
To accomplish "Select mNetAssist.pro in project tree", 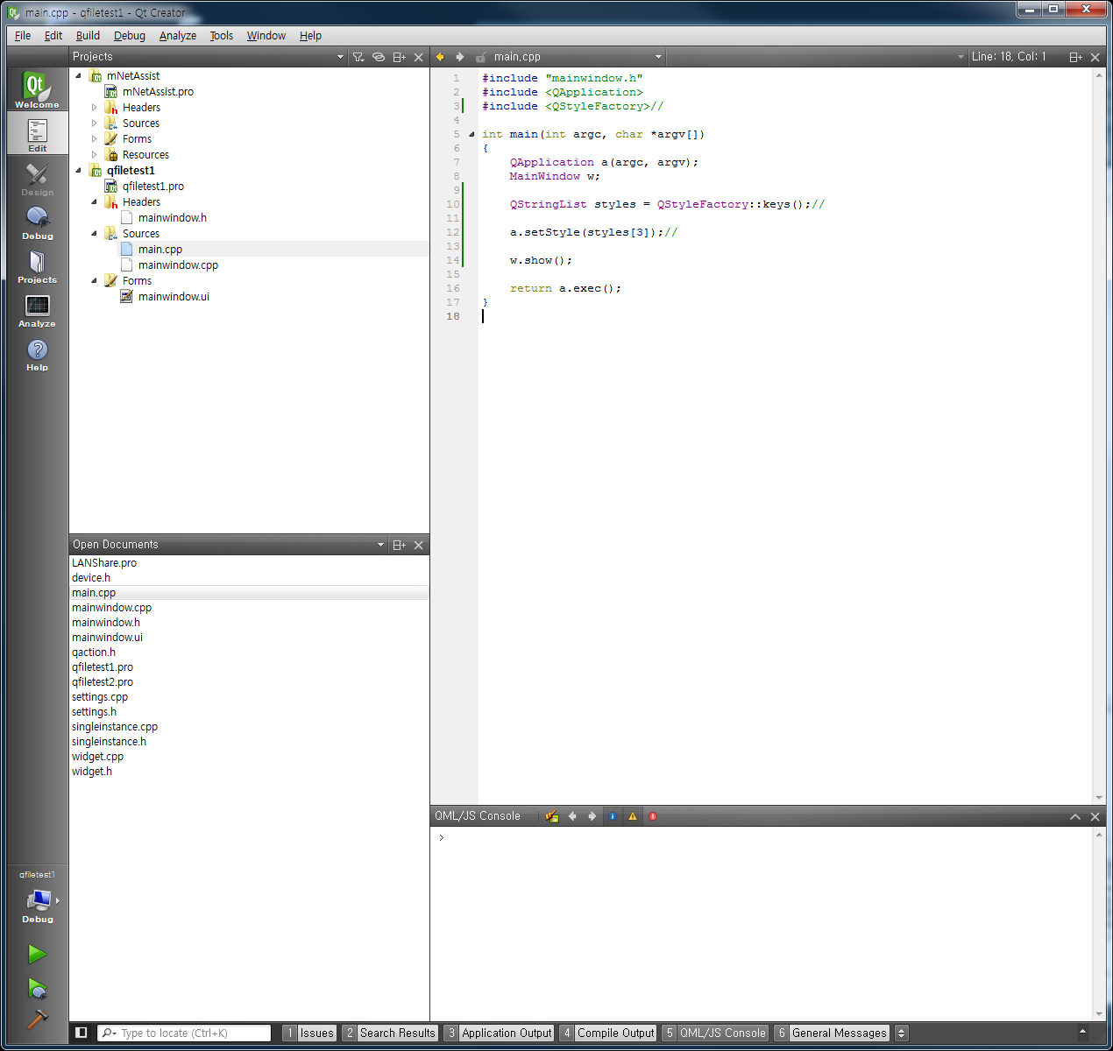I will coord(158,92).
